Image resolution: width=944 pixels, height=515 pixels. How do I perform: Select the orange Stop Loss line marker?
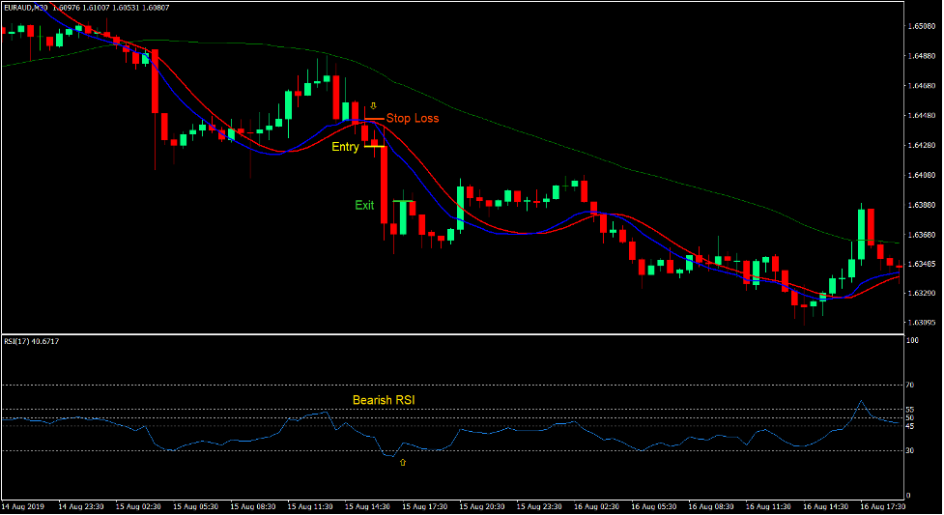click(374, 119)
